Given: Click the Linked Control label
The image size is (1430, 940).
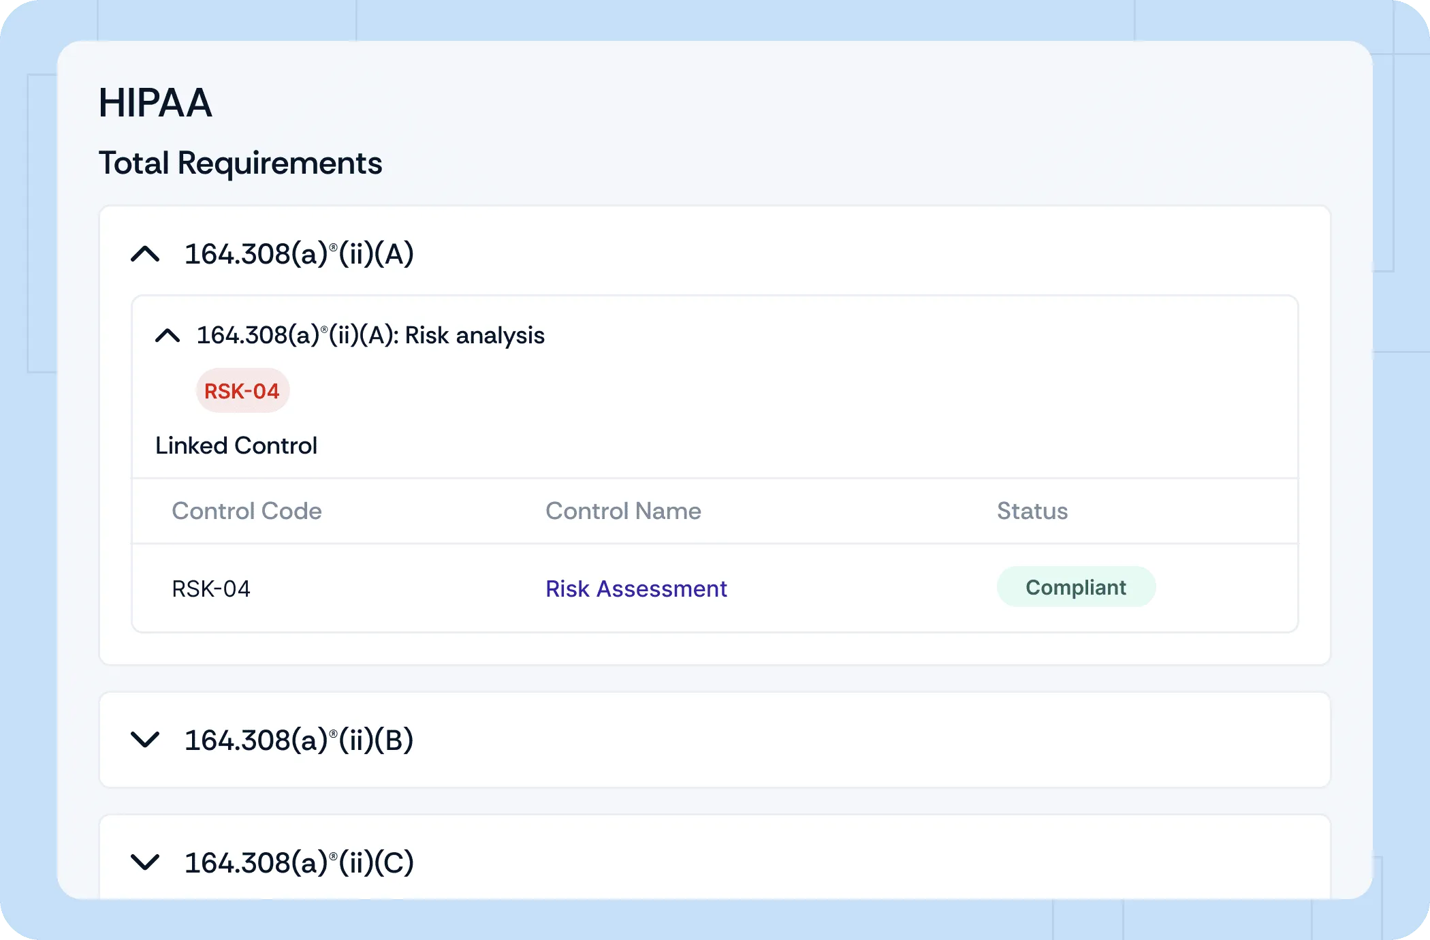Looking at the screenshot, I should coord(236,445).
